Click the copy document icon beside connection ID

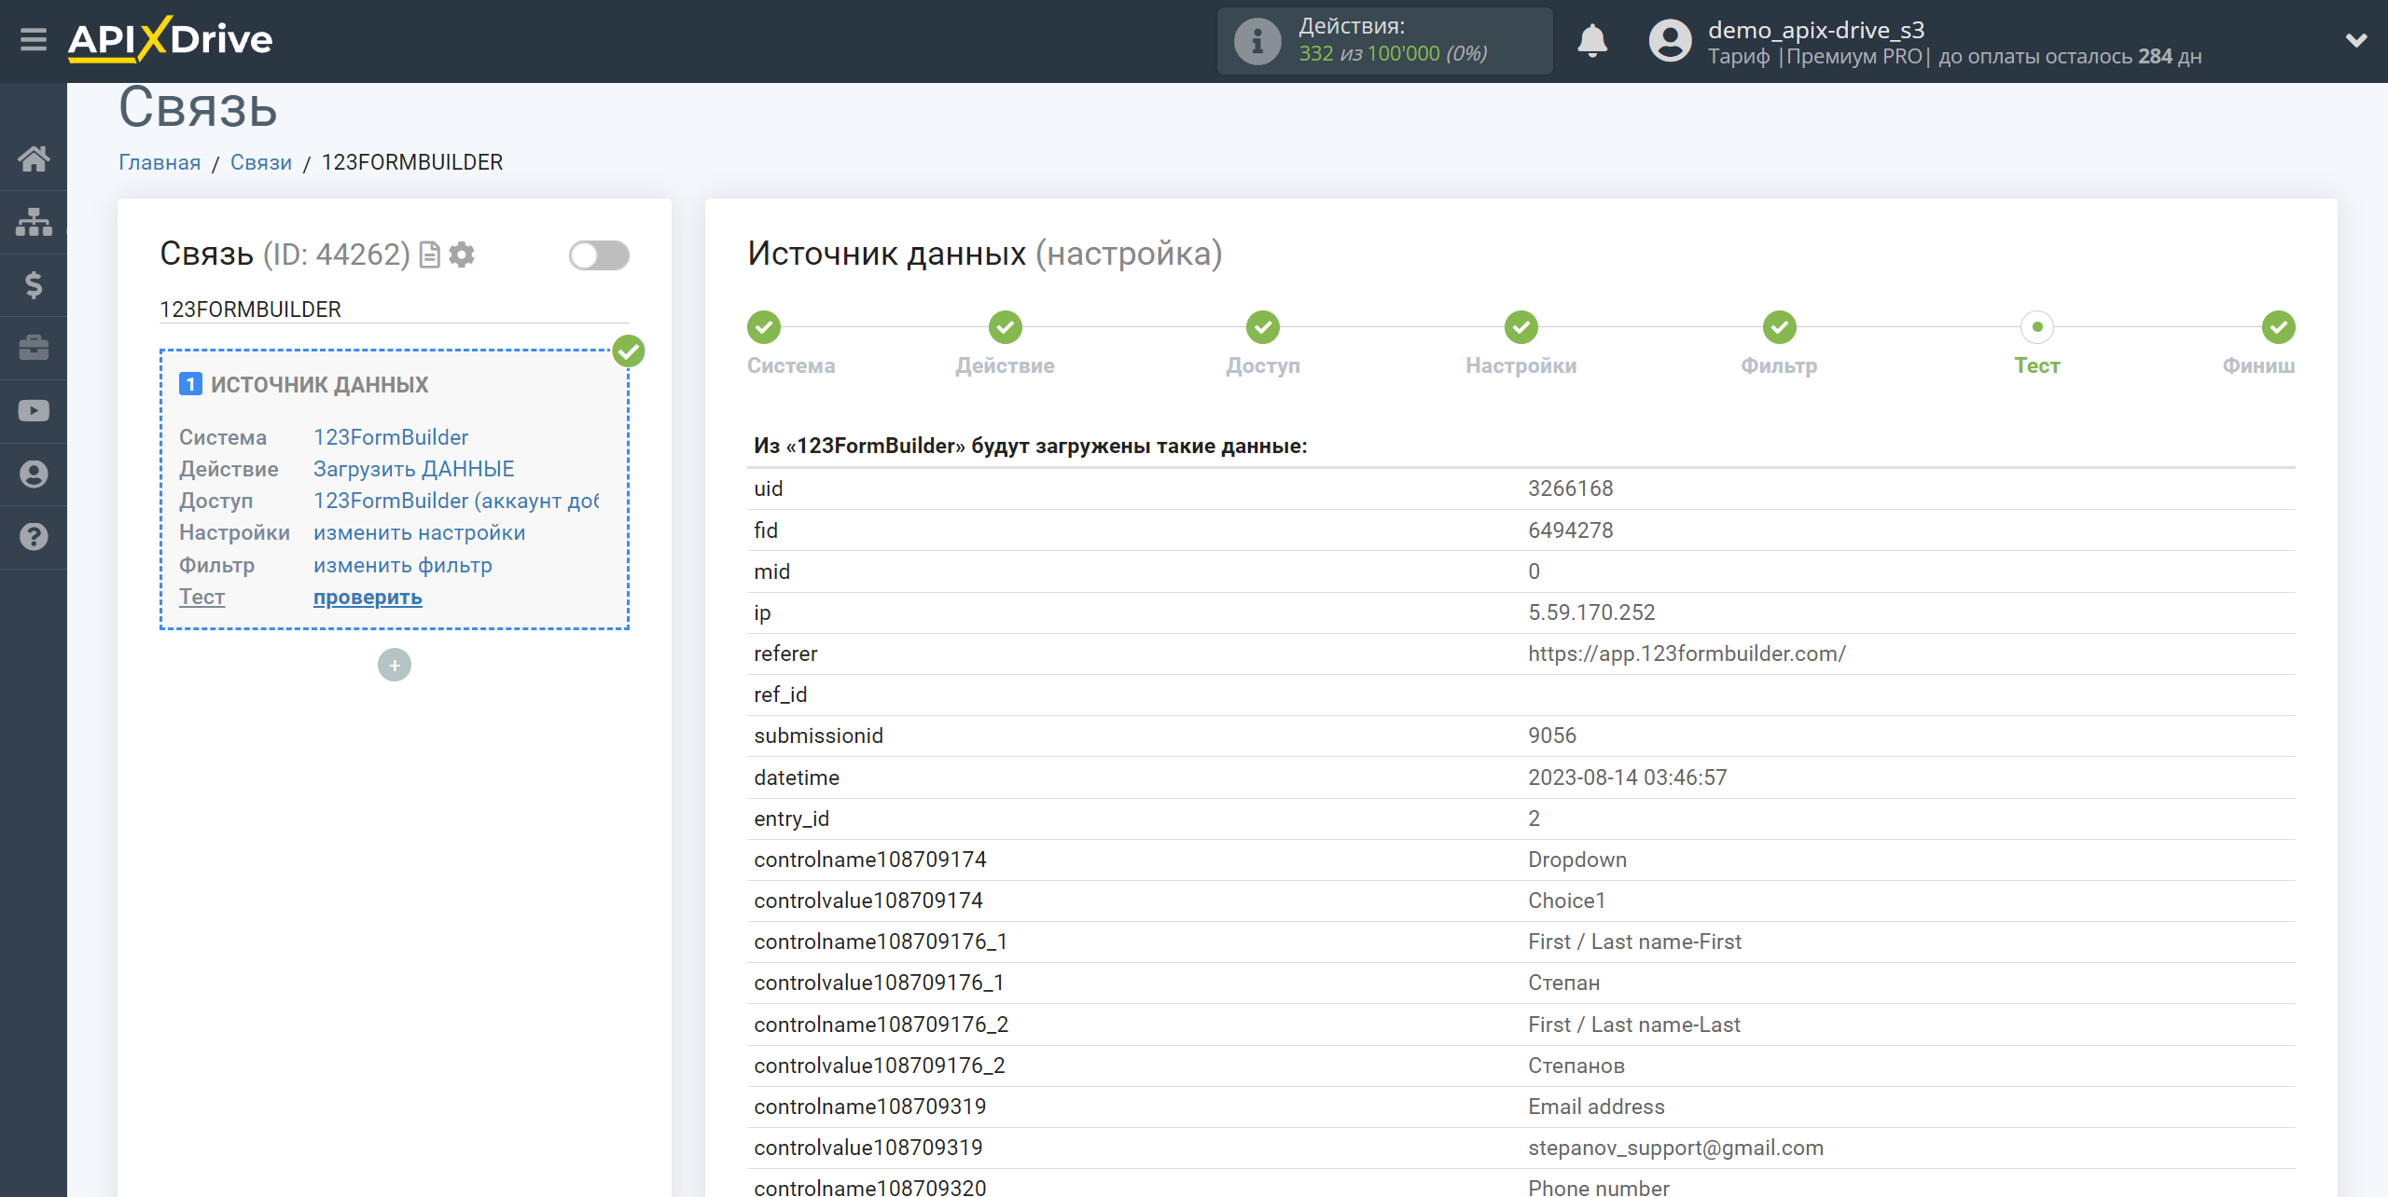pos(430,255)
